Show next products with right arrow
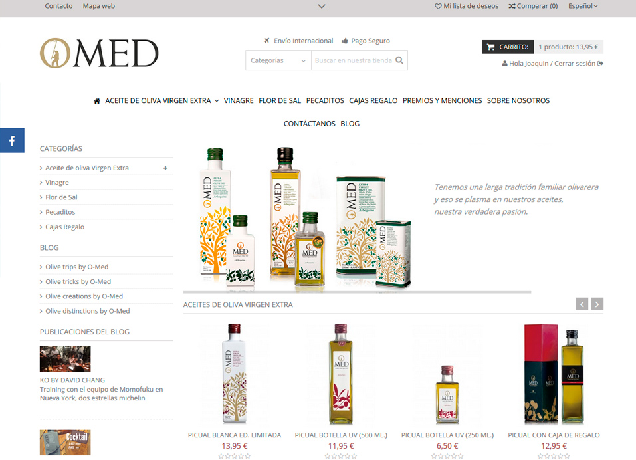The height and width of the screenshot is (460, 636). coord(597,304)
